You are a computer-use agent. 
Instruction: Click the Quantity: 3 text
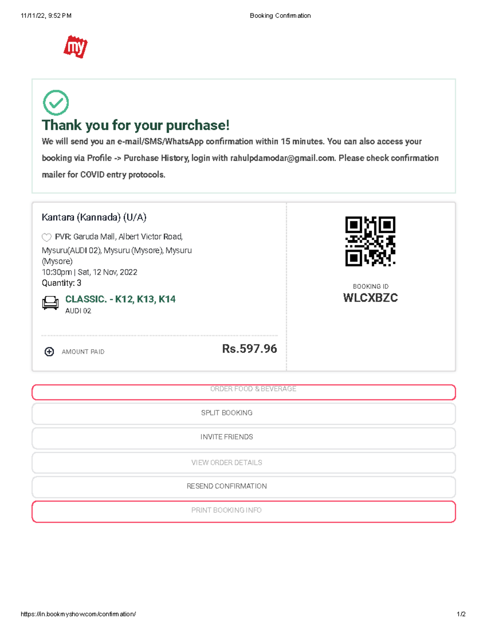point(61,283)
